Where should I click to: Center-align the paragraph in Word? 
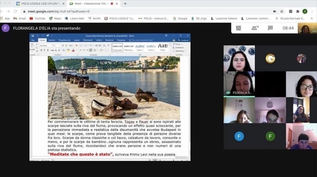point(84,50)
